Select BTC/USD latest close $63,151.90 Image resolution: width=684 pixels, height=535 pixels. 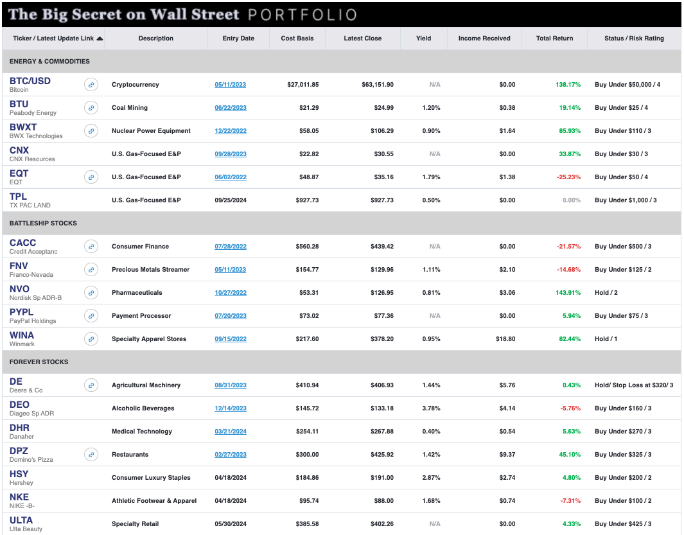[378, 85]
